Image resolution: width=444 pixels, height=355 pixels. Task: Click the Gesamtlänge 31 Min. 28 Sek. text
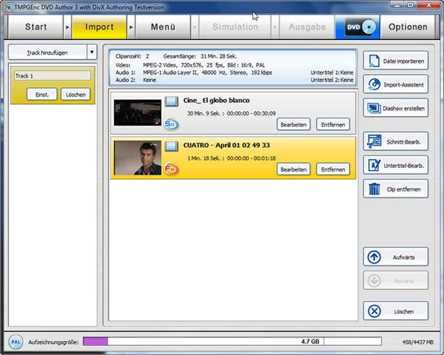[200, 56]
